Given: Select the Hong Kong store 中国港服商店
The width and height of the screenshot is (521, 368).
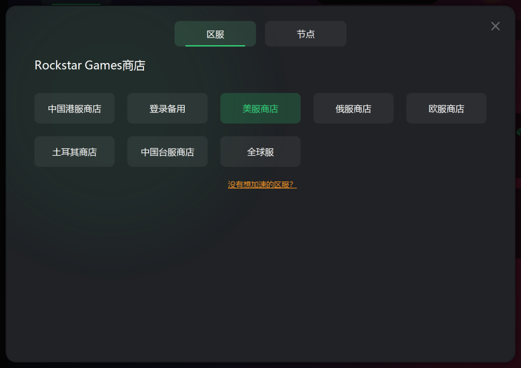Looking at the screenshot, I should click(74, 108).
